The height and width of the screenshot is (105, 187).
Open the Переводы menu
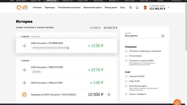pos(50,7)
